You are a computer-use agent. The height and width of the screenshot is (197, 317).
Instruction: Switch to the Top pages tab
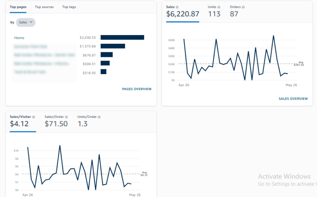(18, 7)
